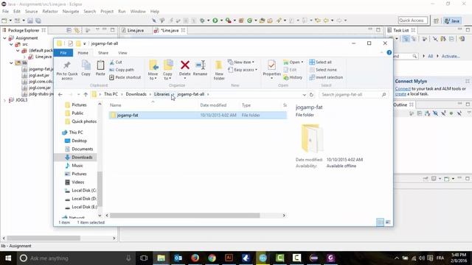472x265 pixels.
Task: Click the Cortana Ask me anything box
Action: [75, 258]
